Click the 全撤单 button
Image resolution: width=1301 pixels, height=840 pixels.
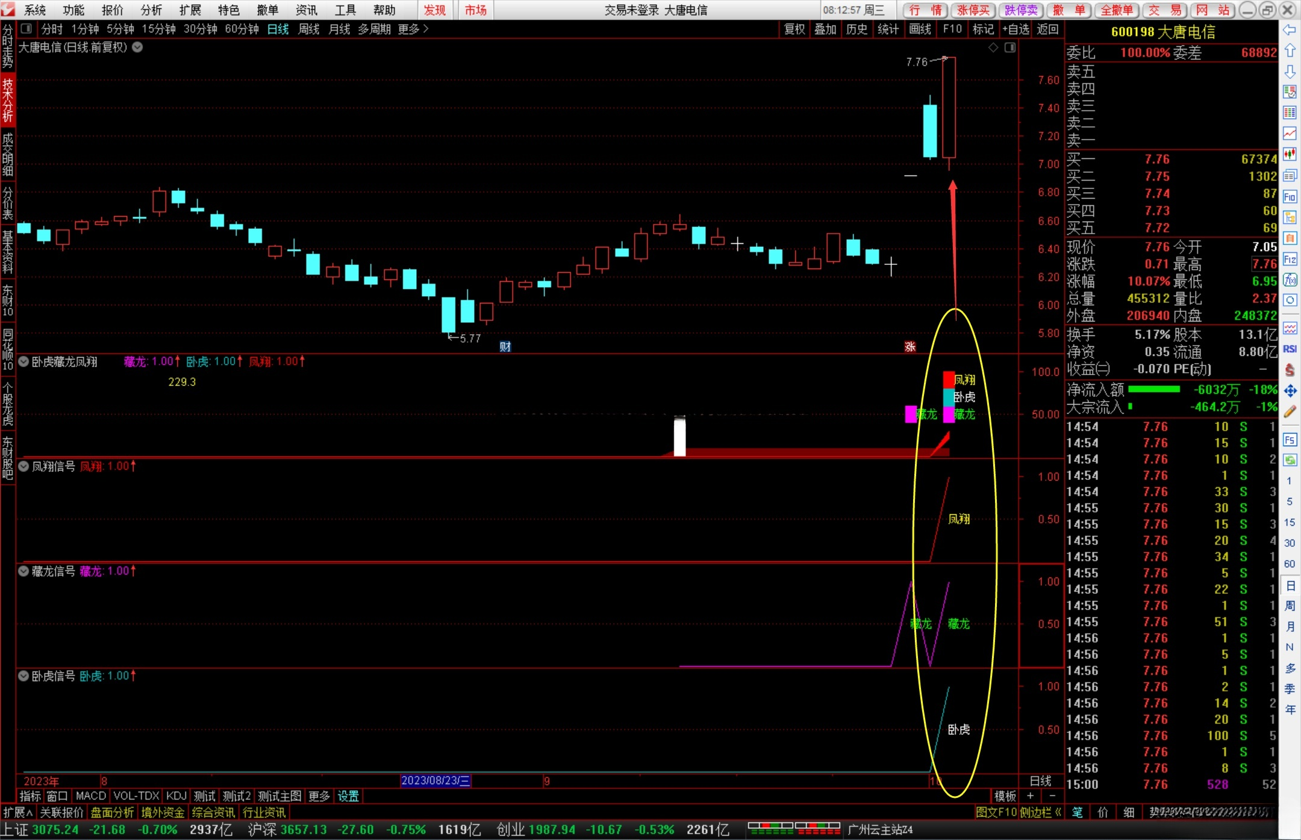click(1117, 10)
